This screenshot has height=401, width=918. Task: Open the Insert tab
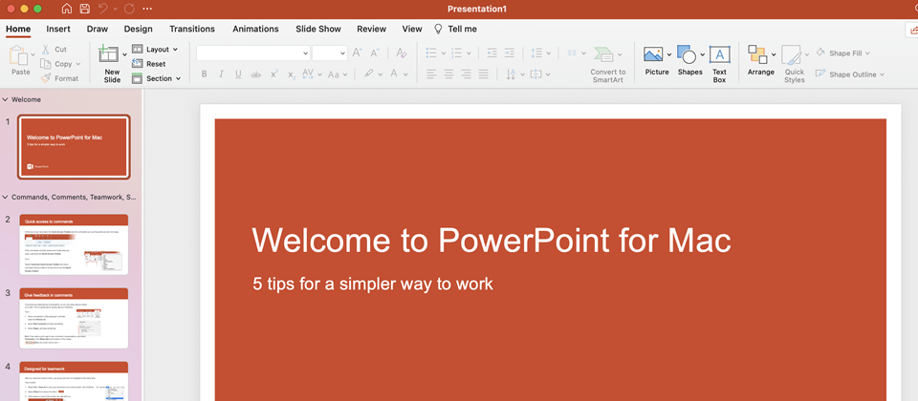pos(58,29)
